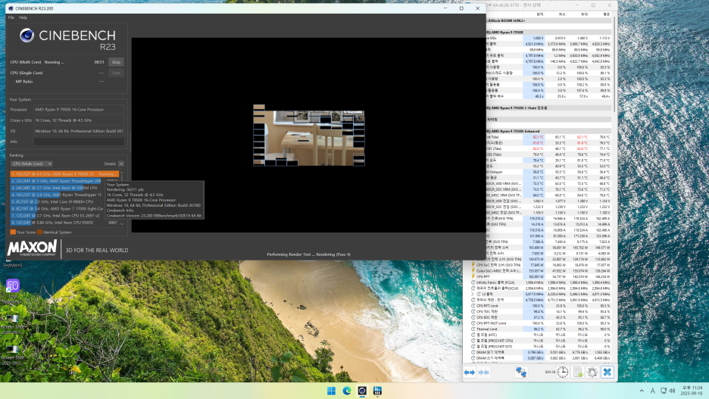
Task: Show hidden system tray icons chevron
Action: [641, 391]
